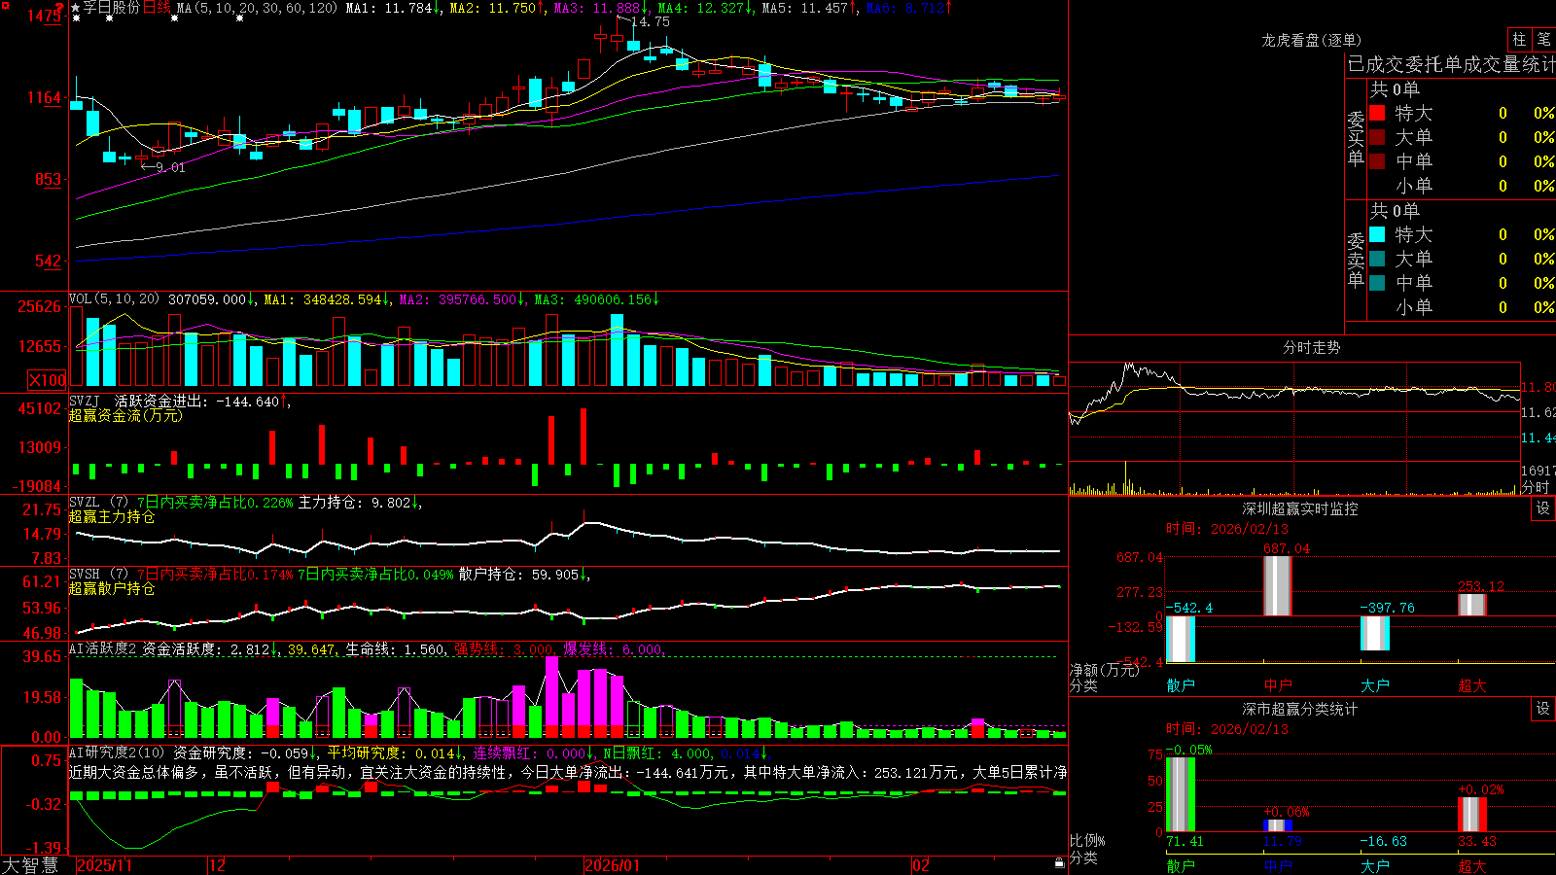
Task: Click the 强势线: 3.000 label
Action: (x=505, y=649)
